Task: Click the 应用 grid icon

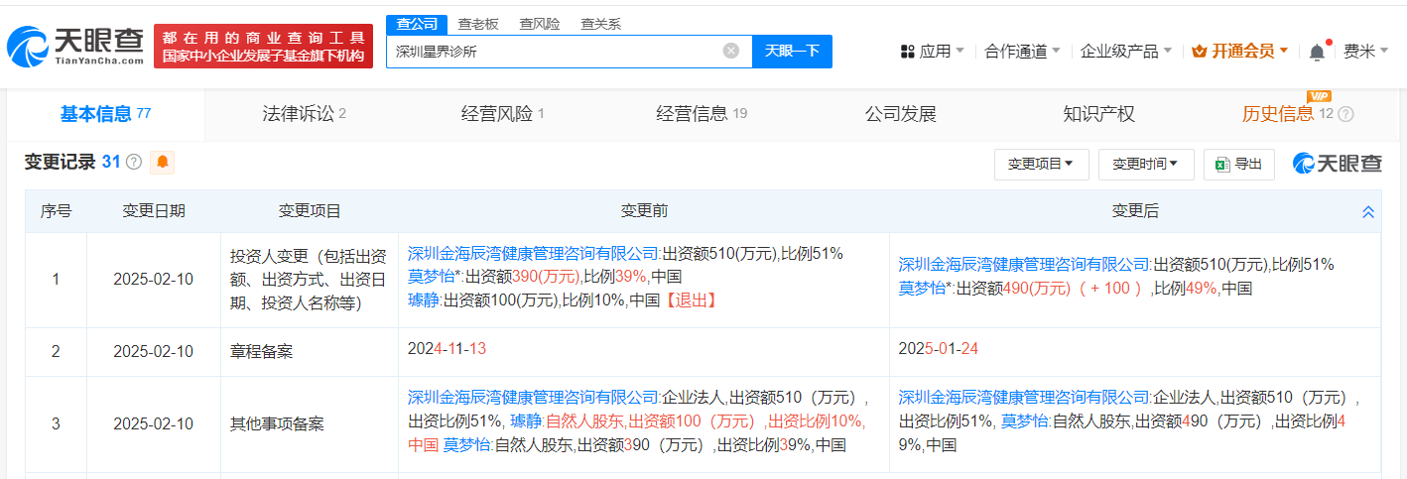Action: 907,51
